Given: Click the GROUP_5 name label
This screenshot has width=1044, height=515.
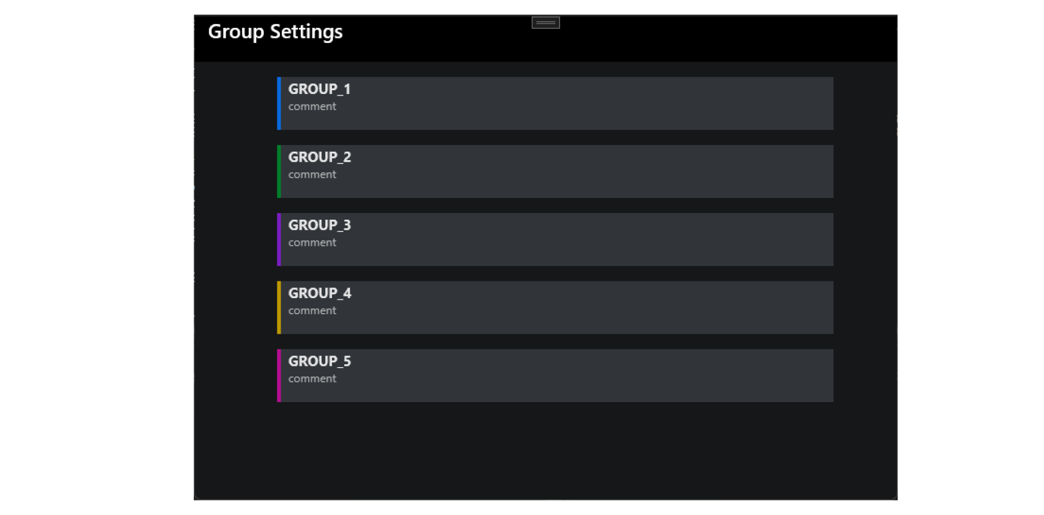Looking at the screenshot, I should pos(320,362).
